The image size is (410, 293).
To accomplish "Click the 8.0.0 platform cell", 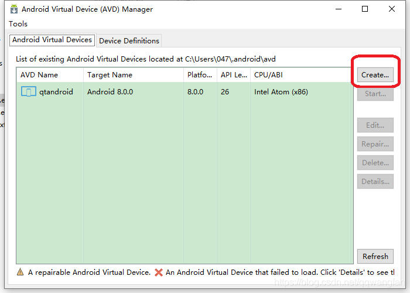I will [x=195, y=92].
